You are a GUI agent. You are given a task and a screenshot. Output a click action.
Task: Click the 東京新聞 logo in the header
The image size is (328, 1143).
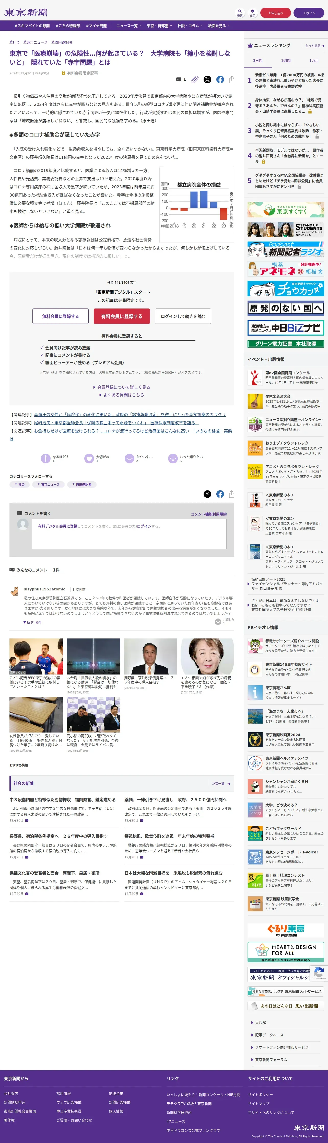(26, 13)
